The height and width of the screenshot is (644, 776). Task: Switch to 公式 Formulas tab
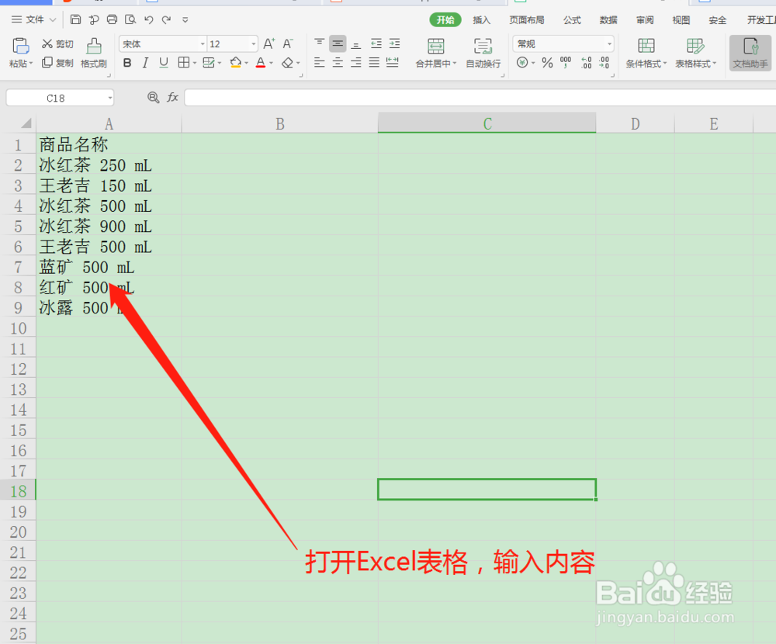click(572, 20)
